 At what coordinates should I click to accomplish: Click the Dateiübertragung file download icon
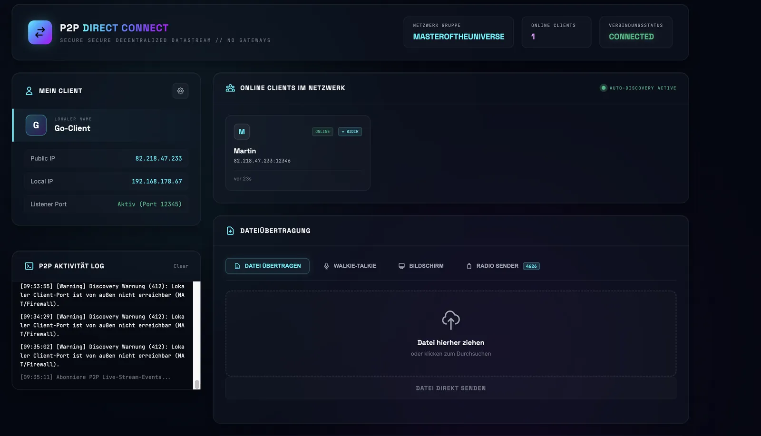pos(230,231)
